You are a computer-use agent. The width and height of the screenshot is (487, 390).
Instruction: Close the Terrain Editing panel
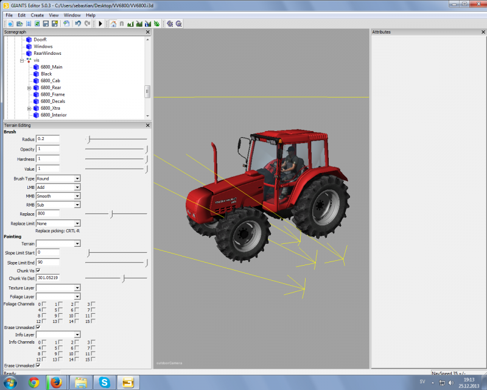pos(148,126)
